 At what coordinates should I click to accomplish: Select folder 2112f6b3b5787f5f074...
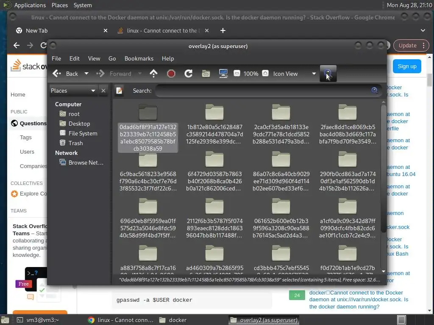214,219
